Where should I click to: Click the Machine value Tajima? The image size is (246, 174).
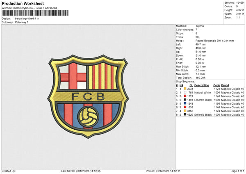200,26
